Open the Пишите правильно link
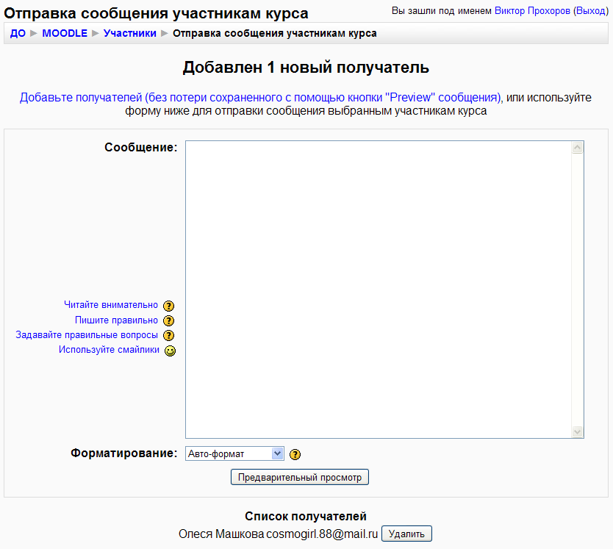 (117, 320)
